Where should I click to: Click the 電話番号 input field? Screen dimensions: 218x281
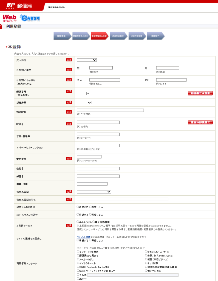coord(89,157)
